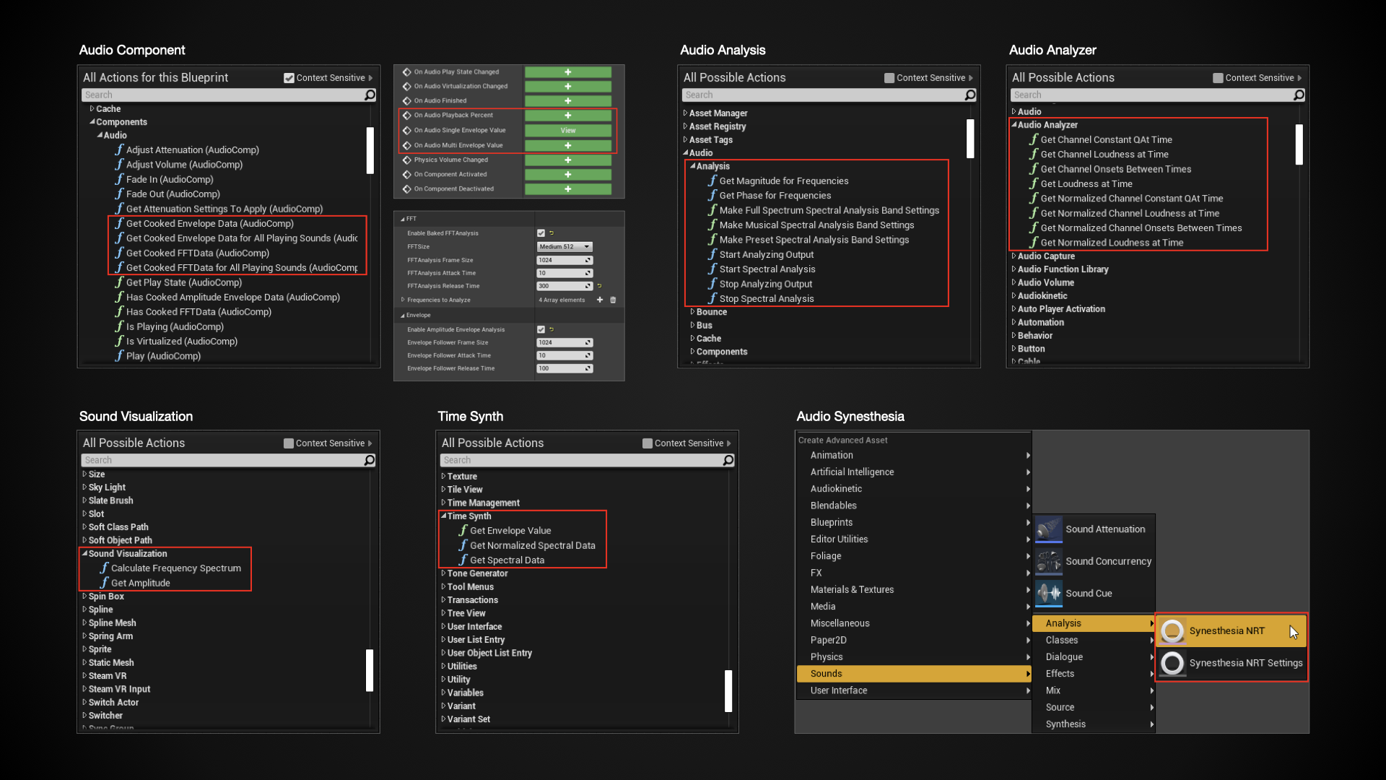Image resolution: width=1386 pixels, height=780 pixels.
Task: Collapse the FFT section
Action: click(403, 219)
